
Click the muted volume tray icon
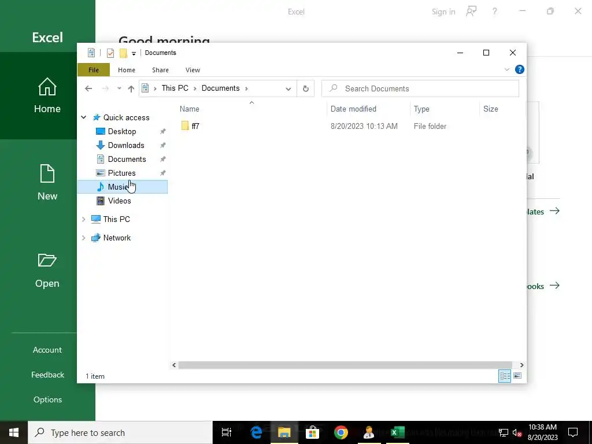pyautogui.click(x=517, y=432)
